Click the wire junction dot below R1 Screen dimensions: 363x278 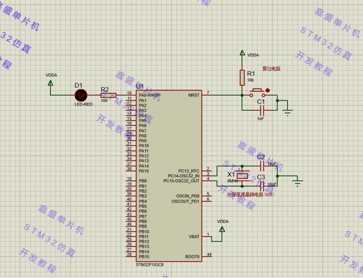point(242,95)
